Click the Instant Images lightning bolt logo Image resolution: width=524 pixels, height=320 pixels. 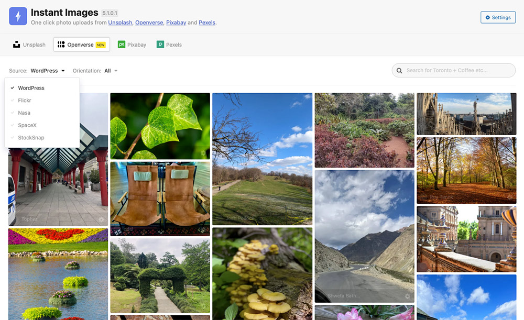(18, 16)
